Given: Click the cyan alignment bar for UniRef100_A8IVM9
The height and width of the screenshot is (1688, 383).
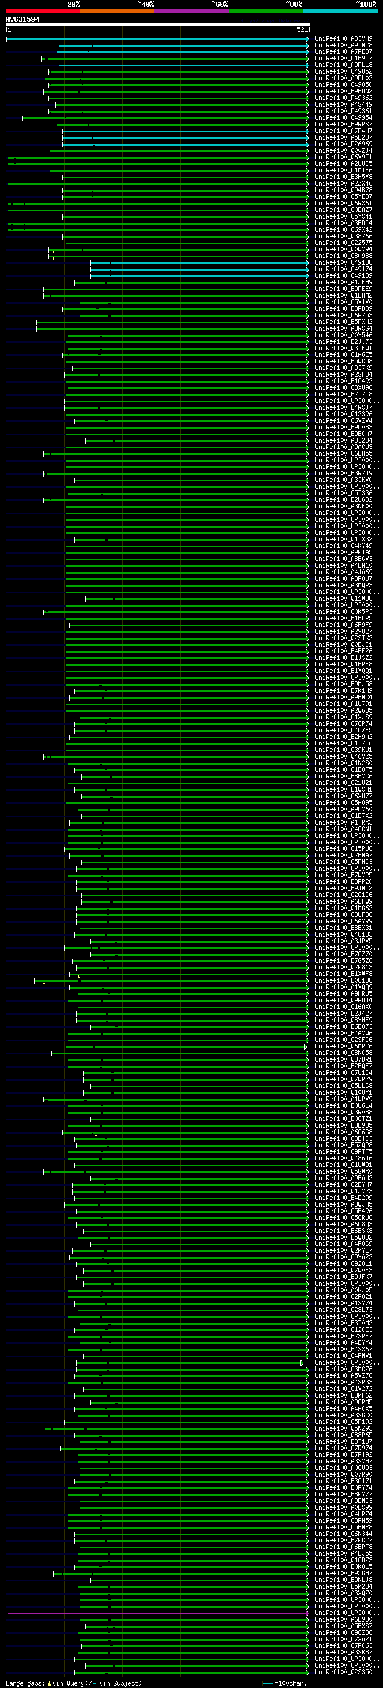Looking at the screenshot, I should 158,39.
